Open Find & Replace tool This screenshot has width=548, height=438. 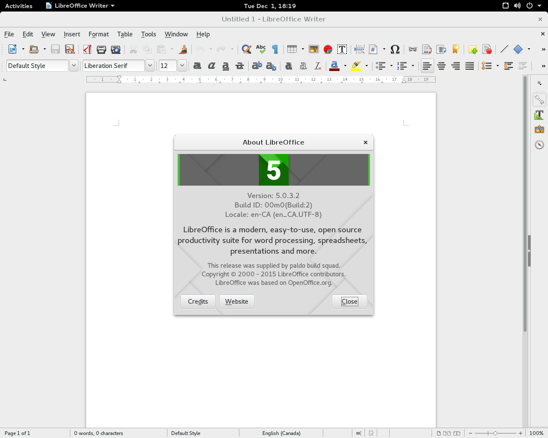pos(246,49)
